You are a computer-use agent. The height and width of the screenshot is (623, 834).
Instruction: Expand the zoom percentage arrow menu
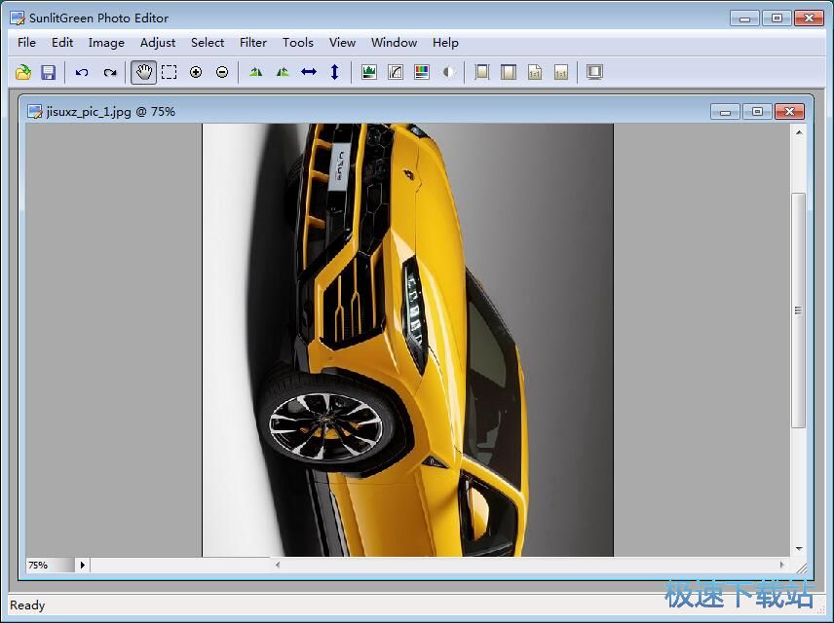point(83,565)
